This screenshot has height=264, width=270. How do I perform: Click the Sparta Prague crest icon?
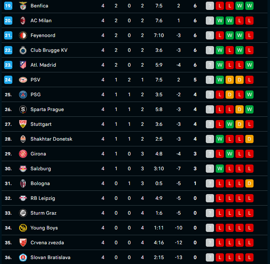tap(23, 109)
